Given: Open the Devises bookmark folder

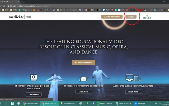Looking at the screenshot, I should [61, 10].
